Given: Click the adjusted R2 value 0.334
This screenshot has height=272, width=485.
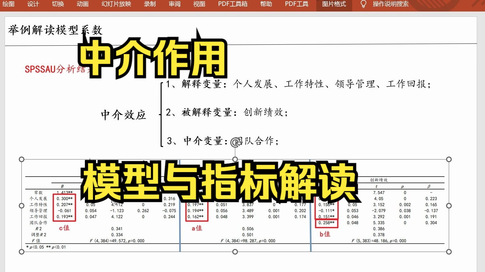Looking at the screenshot, I should coord(117,235).
